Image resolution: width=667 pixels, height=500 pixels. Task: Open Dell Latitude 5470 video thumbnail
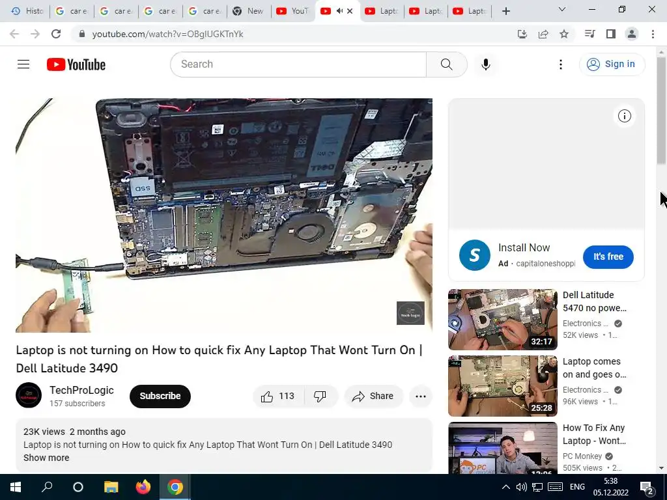(503, 320)
